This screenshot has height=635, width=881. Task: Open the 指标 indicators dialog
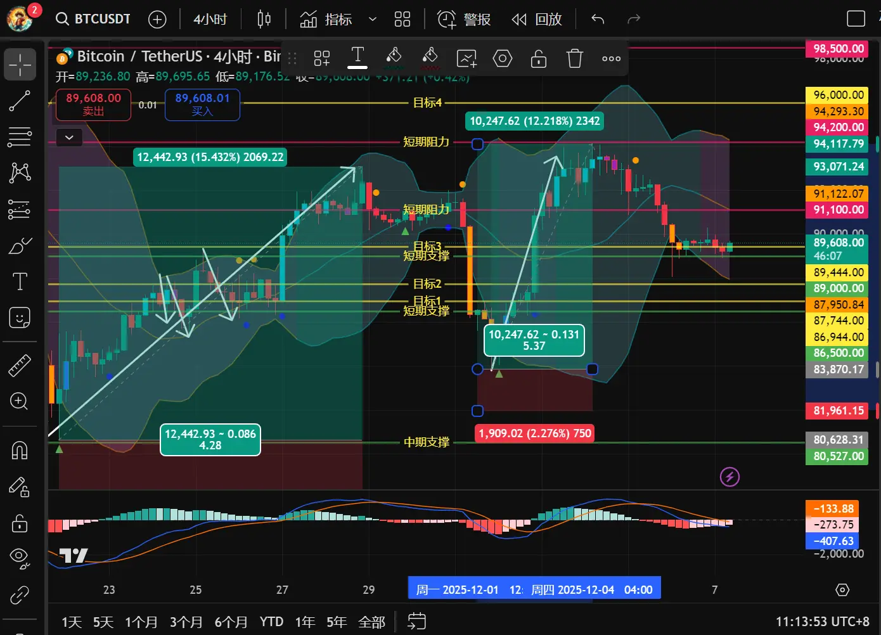326,20
